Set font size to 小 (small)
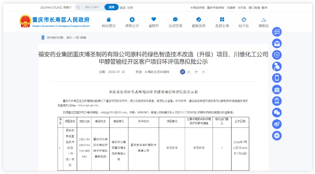This screenshot has height=174, width=315. point(203,72)
